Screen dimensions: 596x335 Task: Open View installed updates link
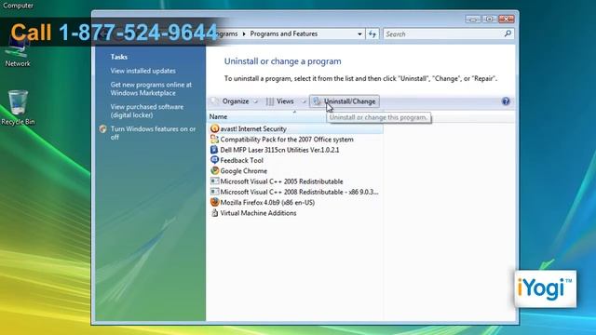[x=142, y=71]
